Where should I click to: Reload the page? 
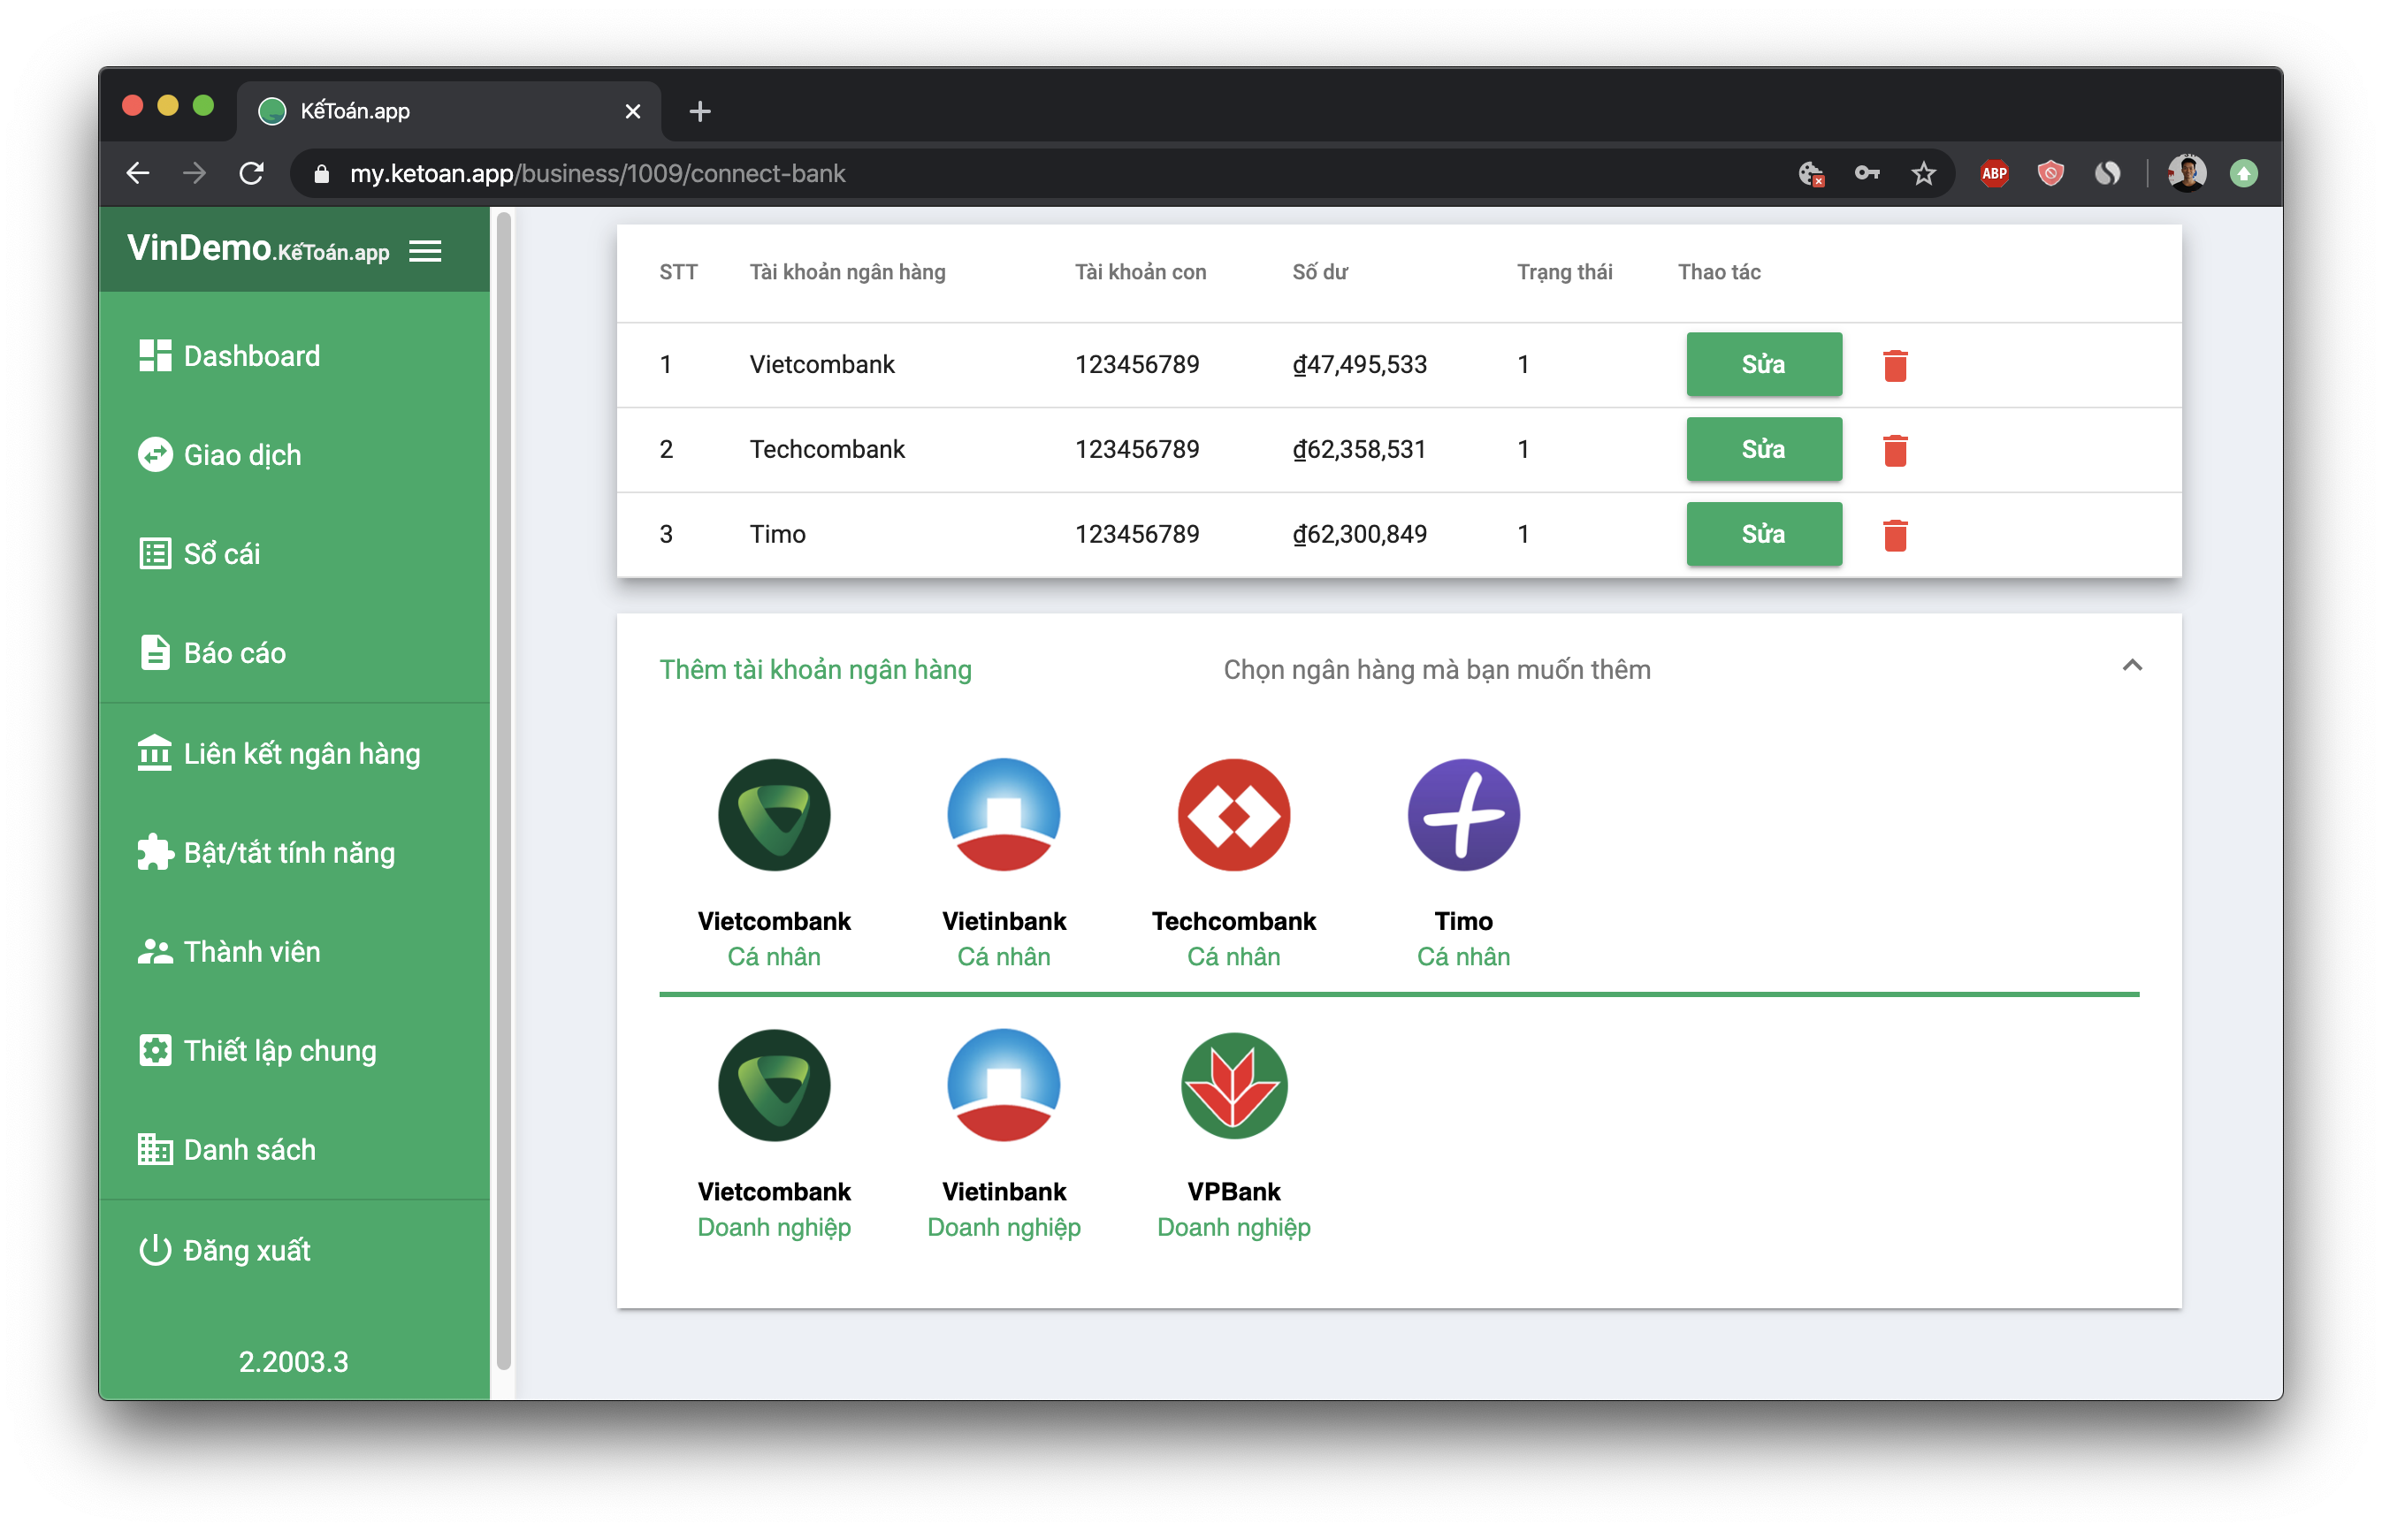(251, 174)
